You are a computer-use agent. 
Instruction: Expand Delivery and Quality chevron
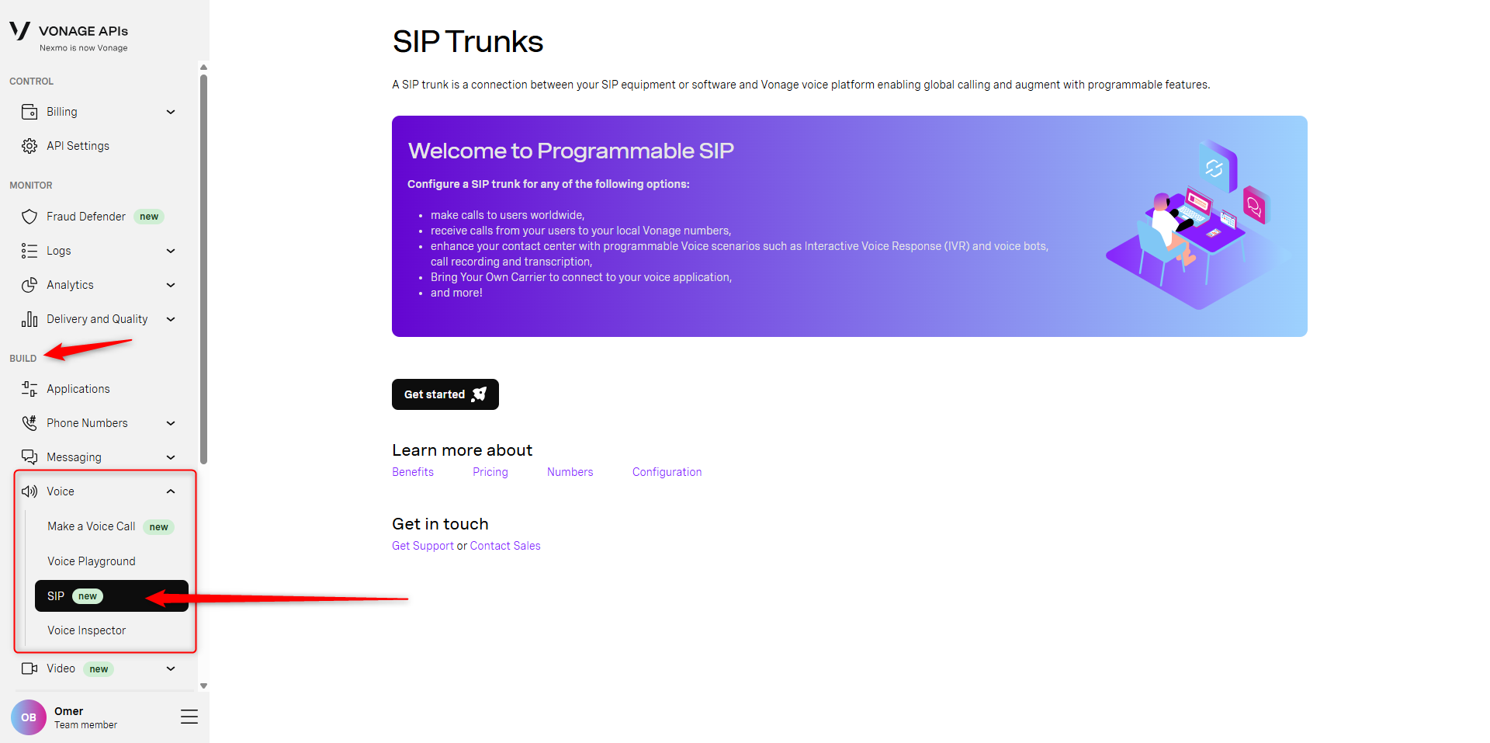click(x=171, y=319)
